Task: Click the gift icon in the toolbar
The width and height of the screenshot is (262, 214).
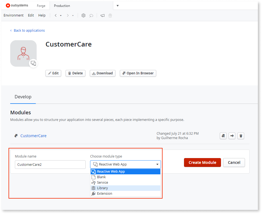Action: (110, 15)
